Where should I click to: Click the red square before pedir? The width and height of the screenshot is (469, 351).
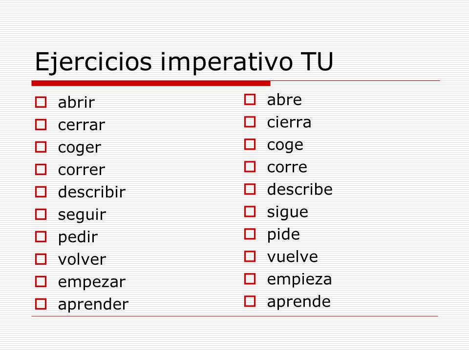tap(41, 237)
